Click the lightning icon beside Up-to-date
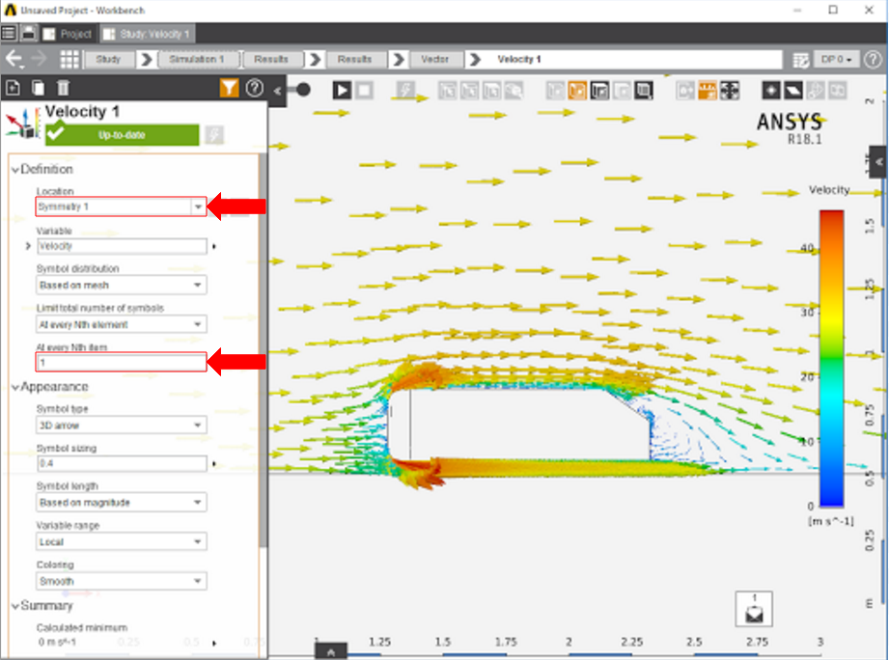The image size is (889, 660). [214, 135]
